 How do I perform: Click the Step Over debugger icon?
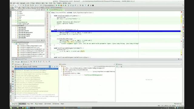[34, 62]
